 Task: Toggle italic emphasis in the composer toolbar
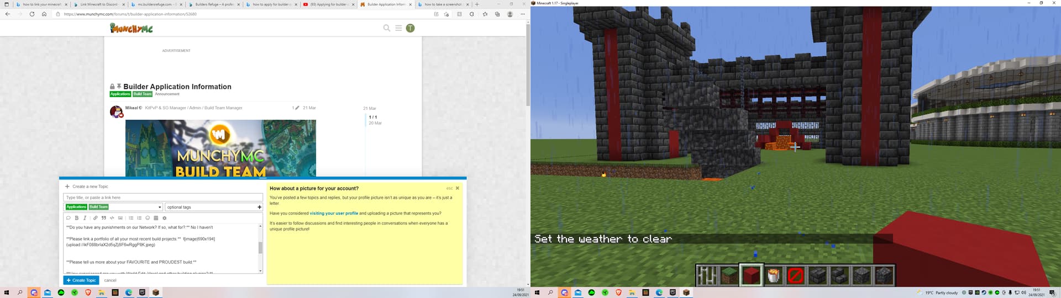point(85,218)
